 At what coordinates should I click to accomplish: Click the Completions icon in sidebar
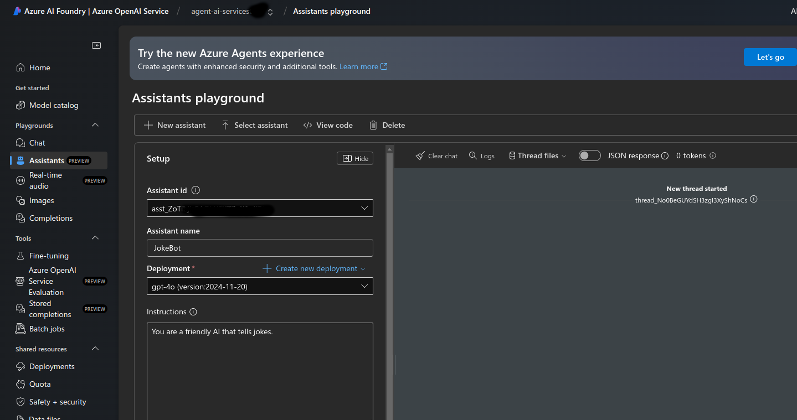point(20,218)
